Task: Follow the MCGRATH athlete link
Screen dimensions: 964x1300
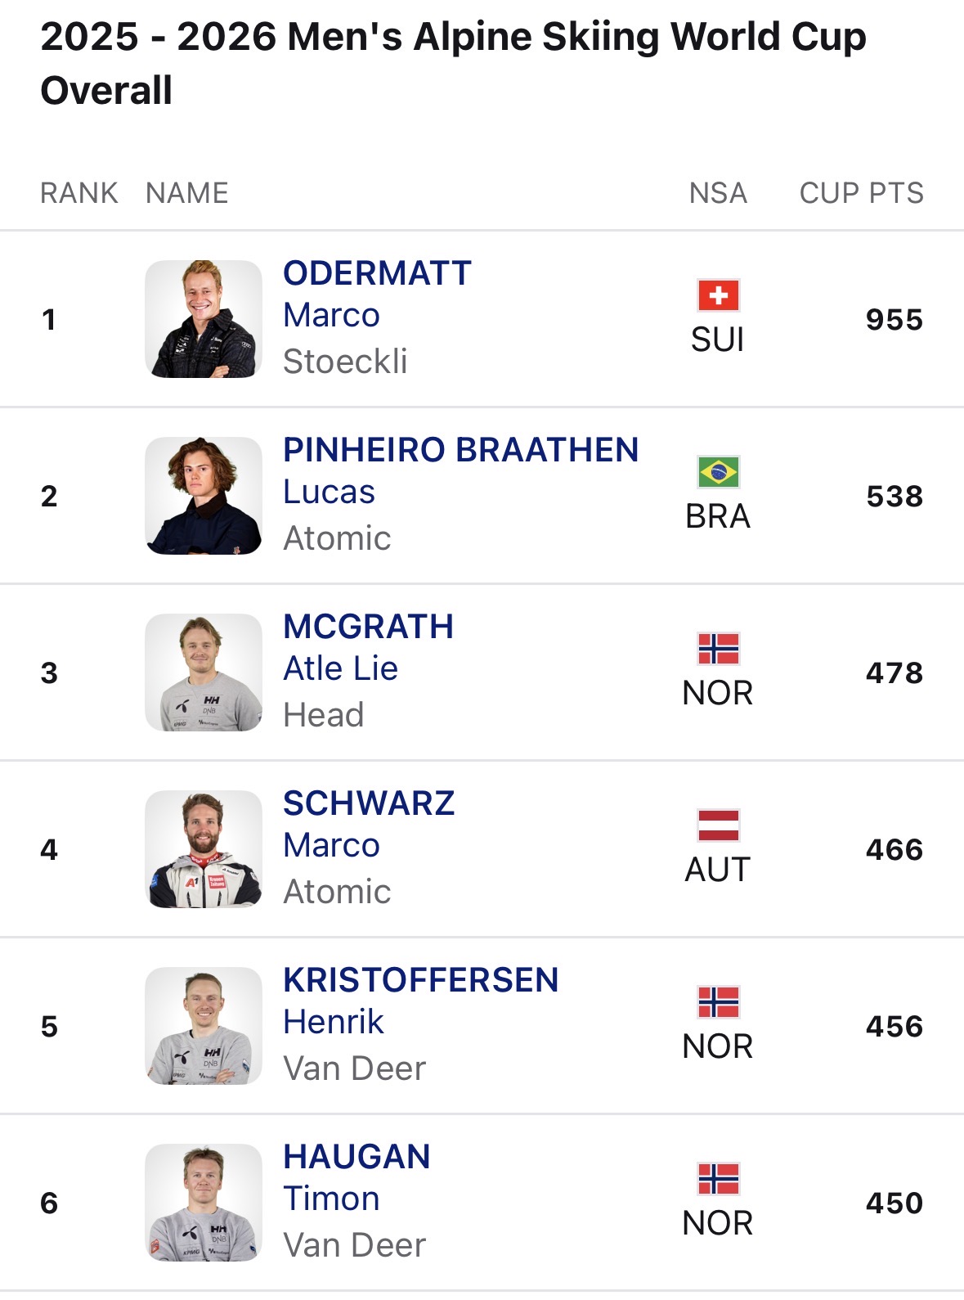Action: (368, 627)
